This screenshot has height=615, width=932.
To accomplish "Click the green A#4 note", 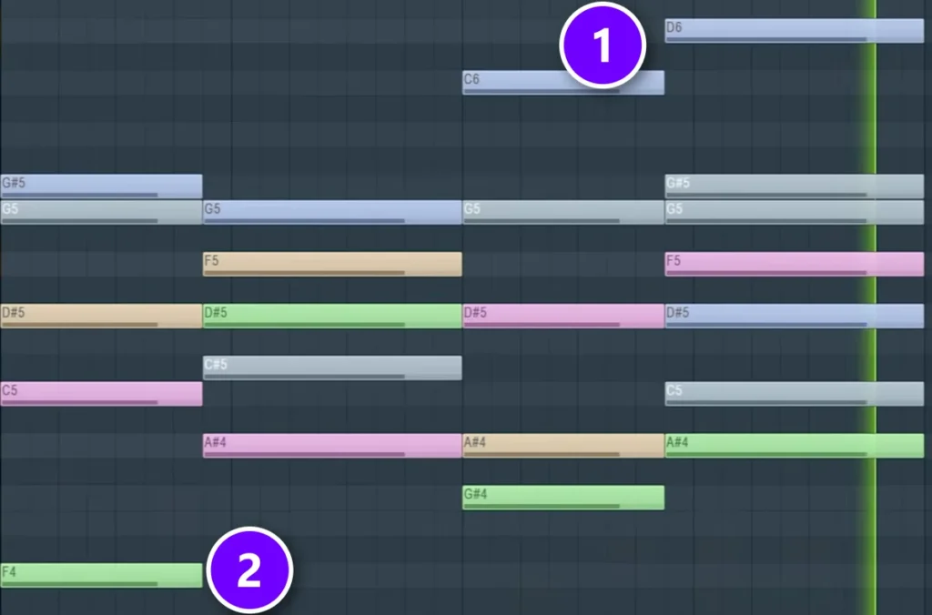I will point(794,446).
